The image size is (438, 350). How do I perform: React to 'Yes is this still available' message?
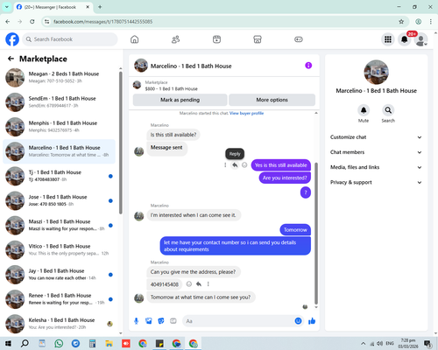[244, 165]
